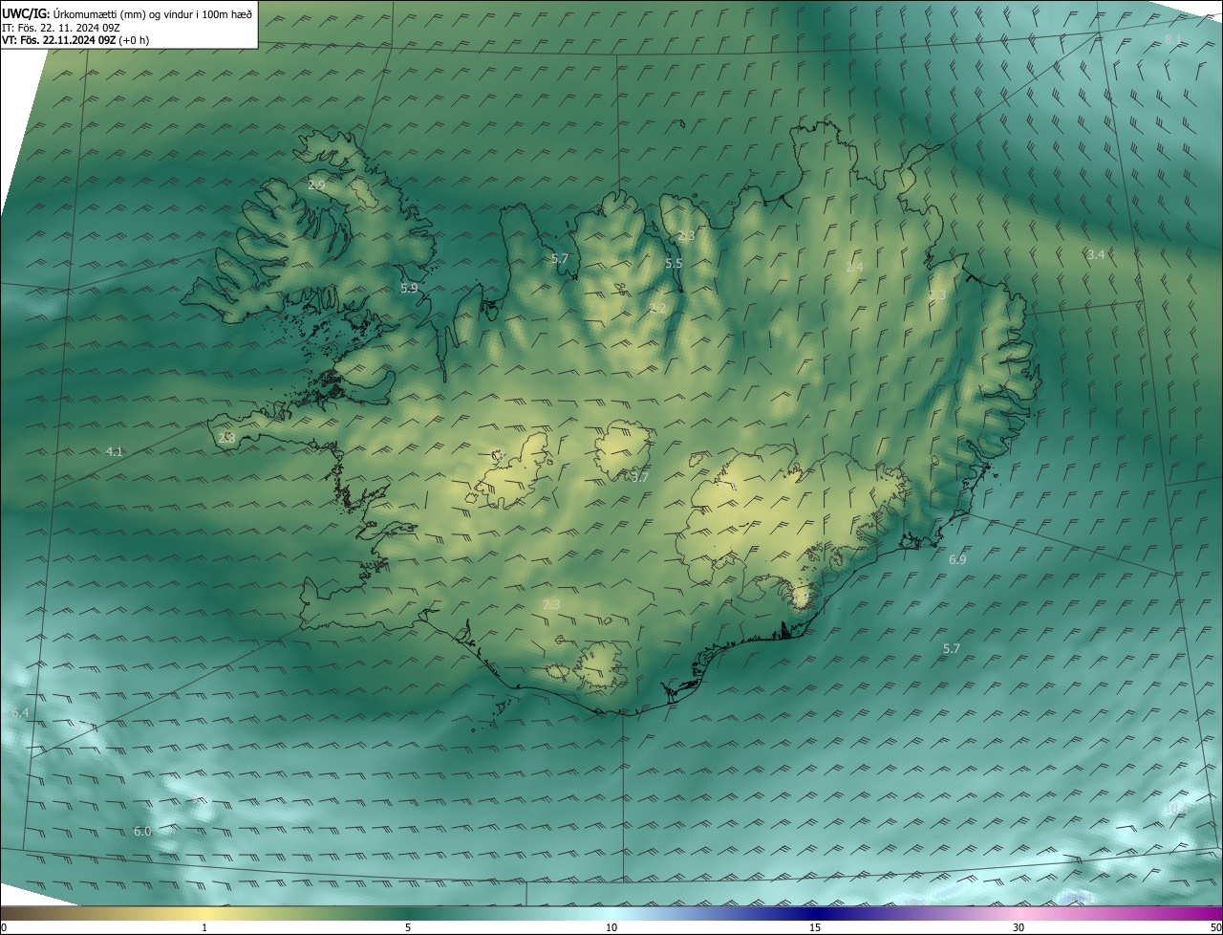Click the 30 tick on the color scale

coord(1019,927)
